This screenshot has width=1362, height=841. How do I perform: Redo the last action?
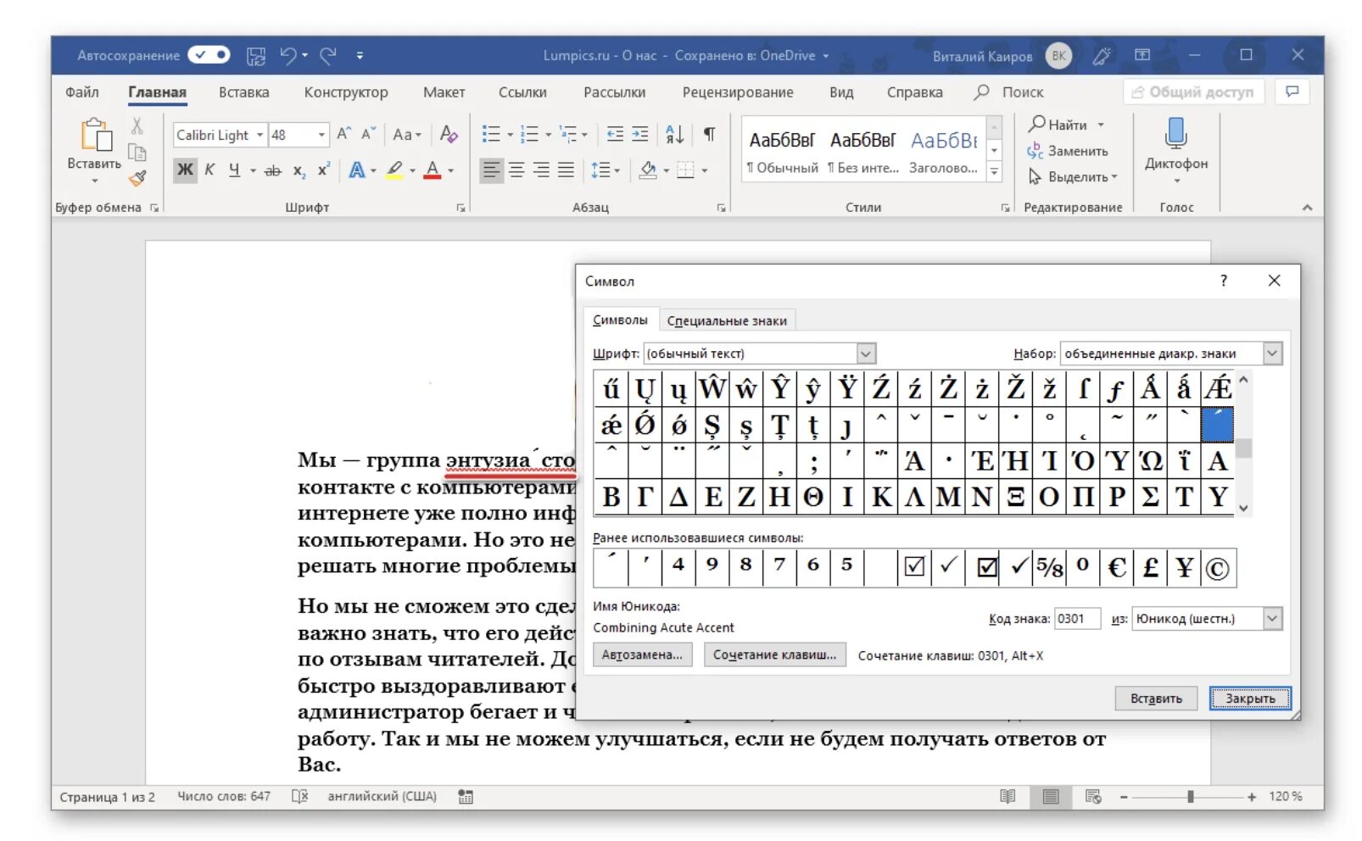[x=328, y=56]
